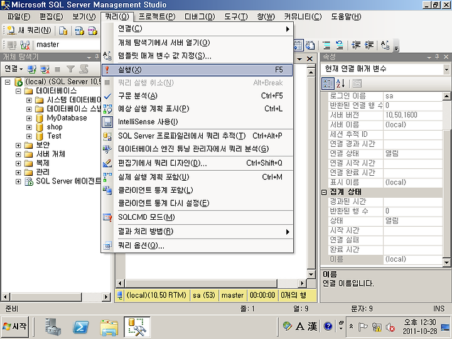452x339 pixels.
Task: Click the Change Connection icon beside master box
Action: coord(25,45)
